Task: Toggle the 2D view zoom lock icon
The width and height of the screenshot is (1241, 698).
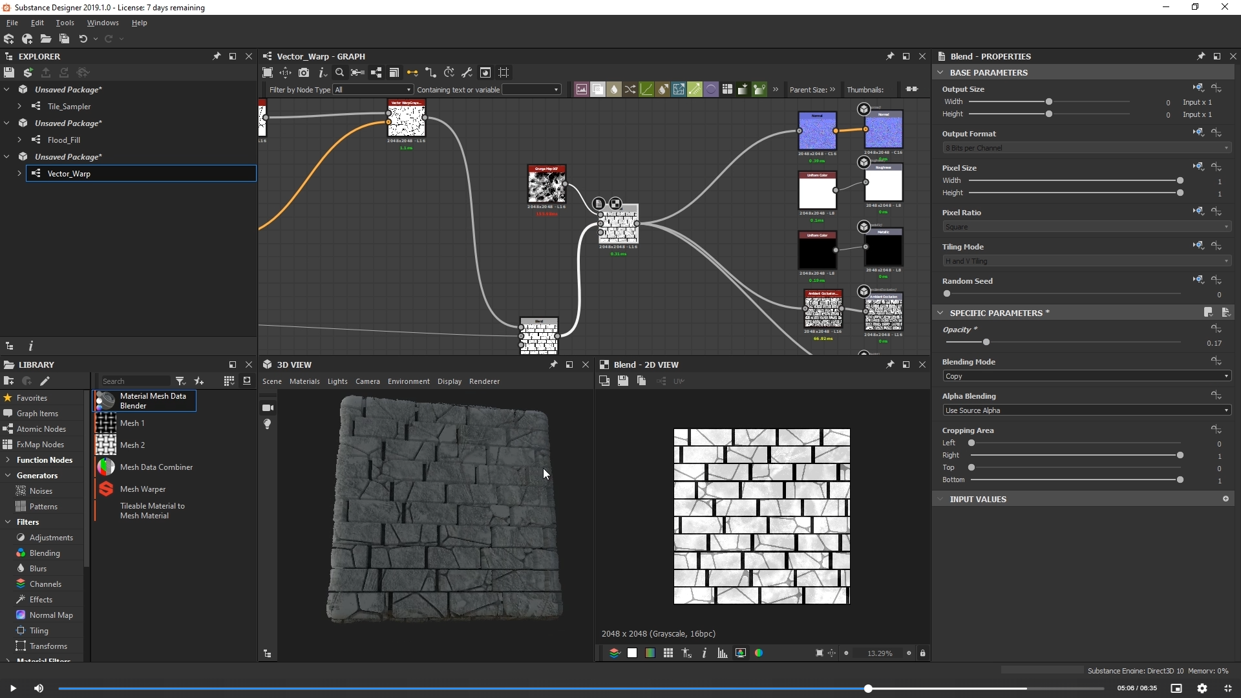Action: pyautogui.click(x=922, y=653)
